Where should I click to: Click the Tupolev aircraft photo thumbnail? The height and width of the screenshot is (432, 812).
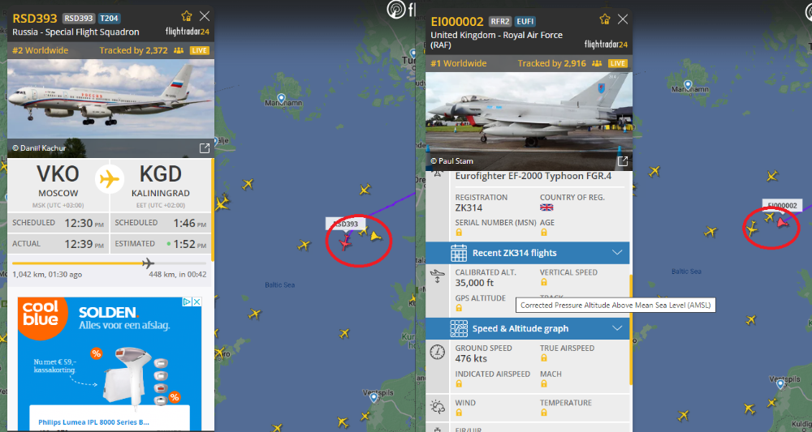110,109
